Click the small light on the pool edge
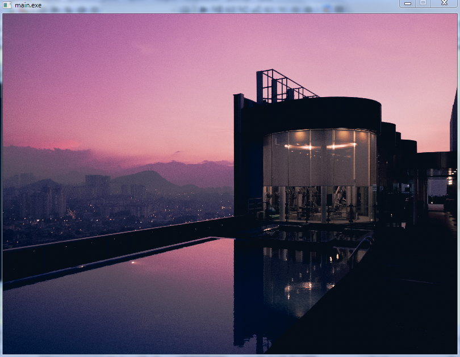Image resolution: width=460 pixels, height=357 pixels. 133,262
